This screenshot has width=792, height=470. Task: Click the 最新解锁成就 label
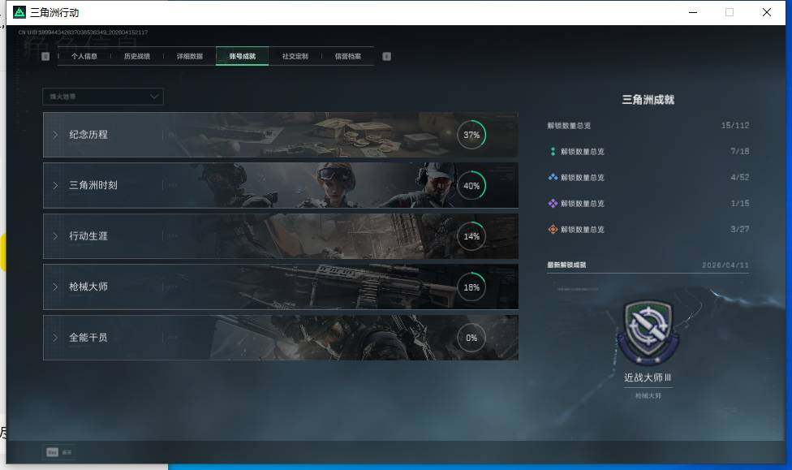pos(566,265)
